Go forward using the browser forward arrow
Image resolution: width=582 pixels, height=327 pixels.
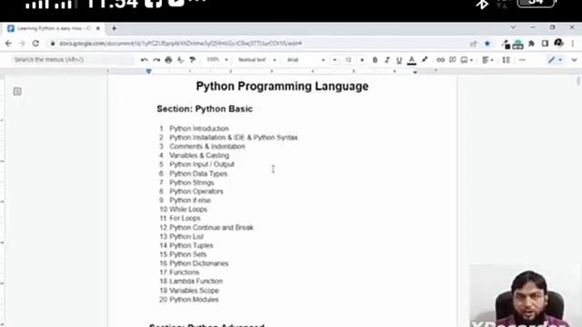tap(22, 44)
